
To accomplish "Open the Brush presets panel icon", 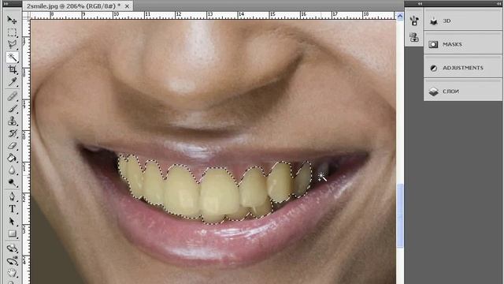I will coord(414,21).
